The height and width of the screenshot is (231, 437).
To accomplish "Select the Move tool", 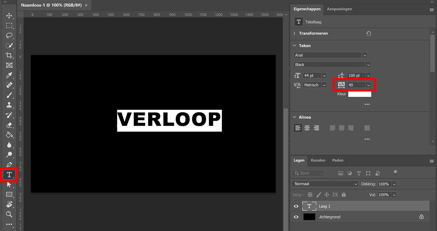I will [x=9, y=16].
